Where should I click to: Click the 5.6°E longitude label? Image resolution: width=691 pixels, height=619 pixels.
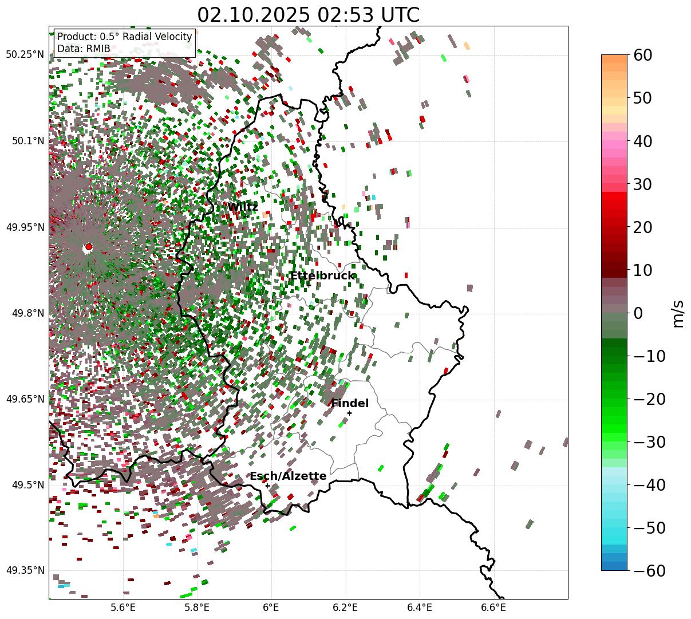tap(123, 608)
